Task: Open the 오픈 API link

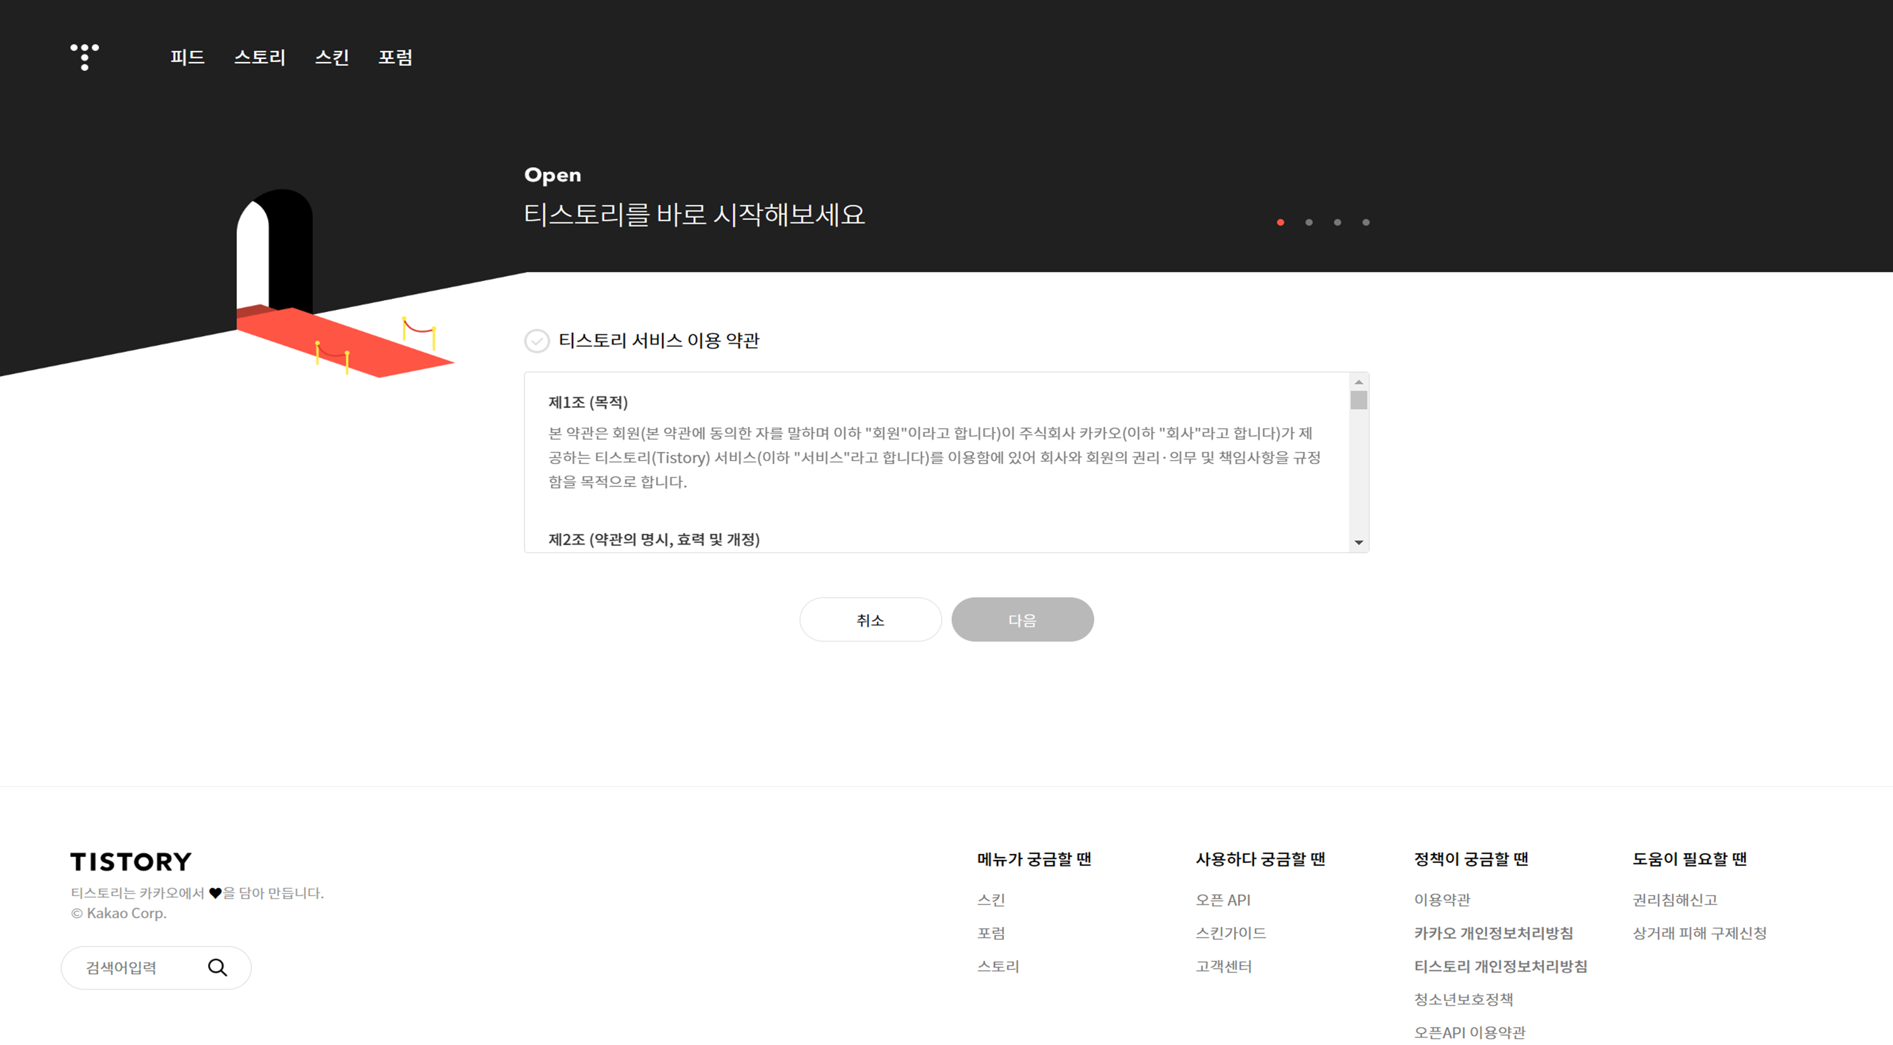Action: coord(1223,900)
